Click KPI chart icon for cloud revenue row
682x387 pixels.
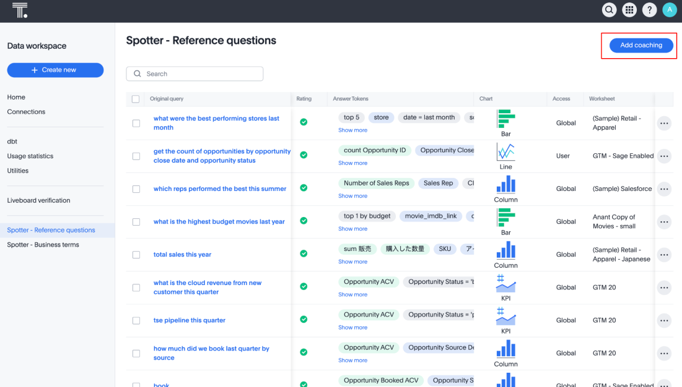[505, 284]
